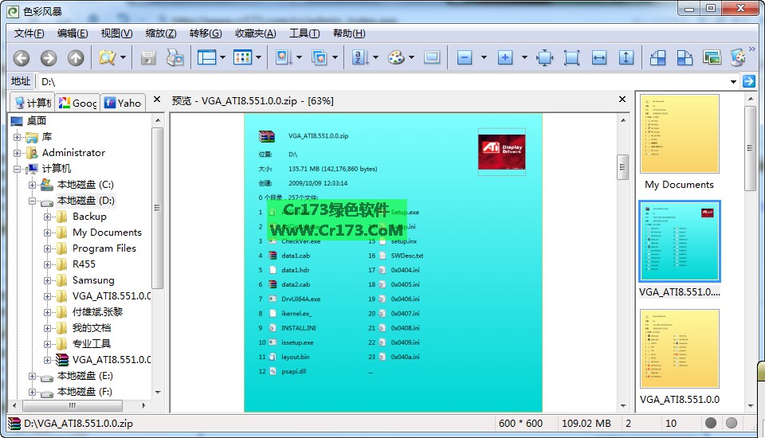
Task: Open the 视图(V) menu
Action: click(116, 33)
